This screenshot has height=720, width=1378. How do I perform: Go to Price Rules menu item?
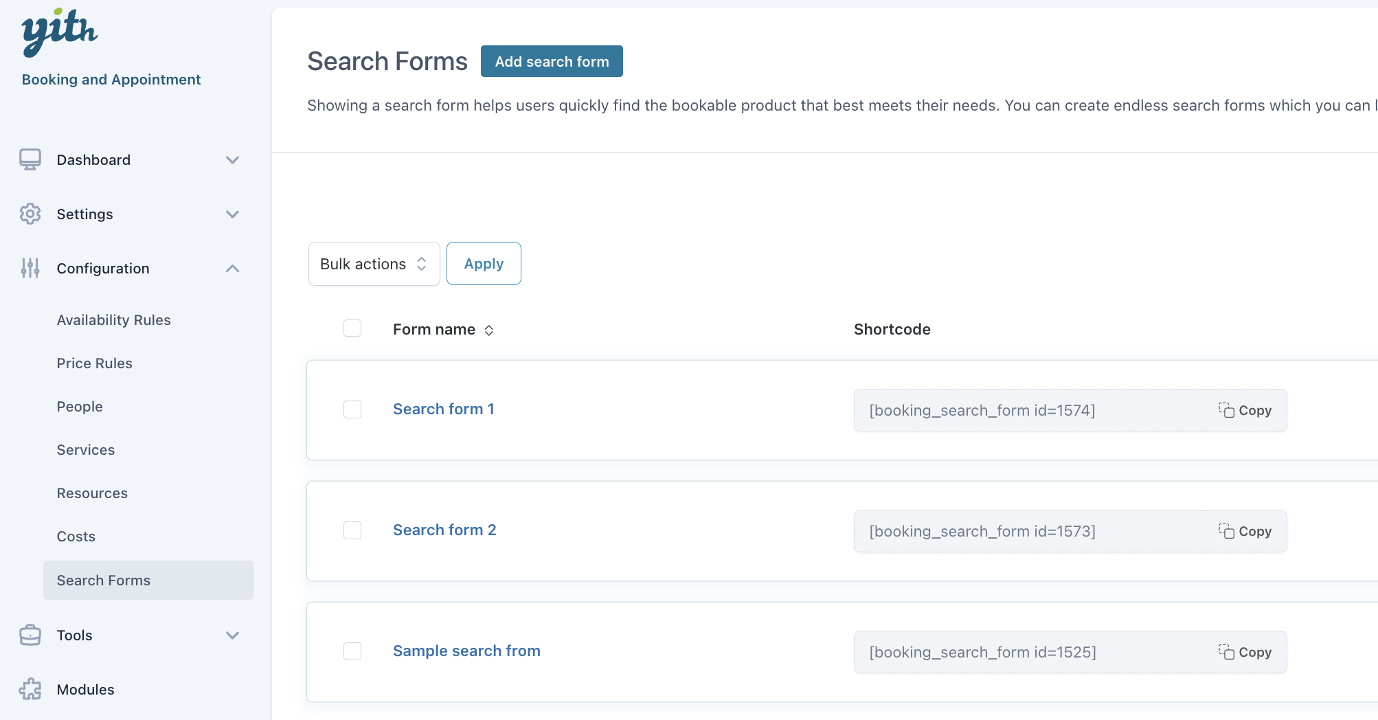click(94, 363)
